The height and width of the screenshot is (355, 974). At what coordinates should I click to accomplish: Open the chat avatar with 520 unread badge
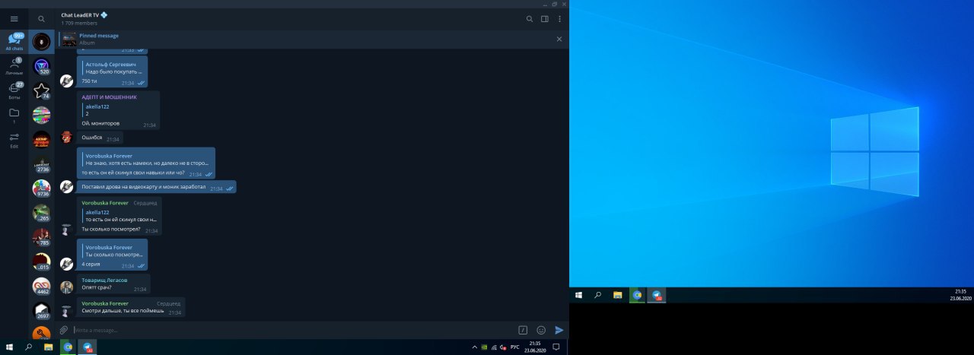41,66
